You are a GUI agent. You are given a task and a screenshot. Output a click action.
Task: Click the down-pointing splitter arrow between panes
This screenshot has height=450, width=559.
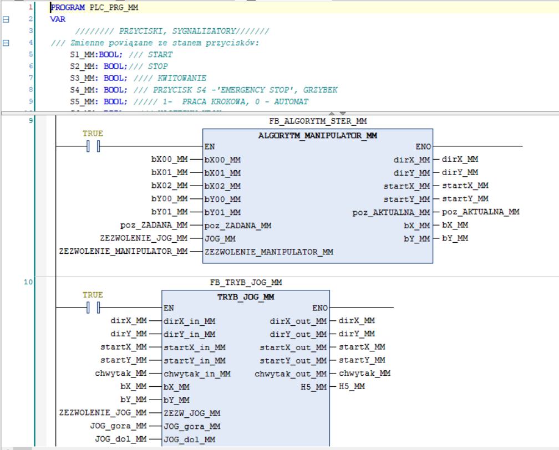click(343, 113)
